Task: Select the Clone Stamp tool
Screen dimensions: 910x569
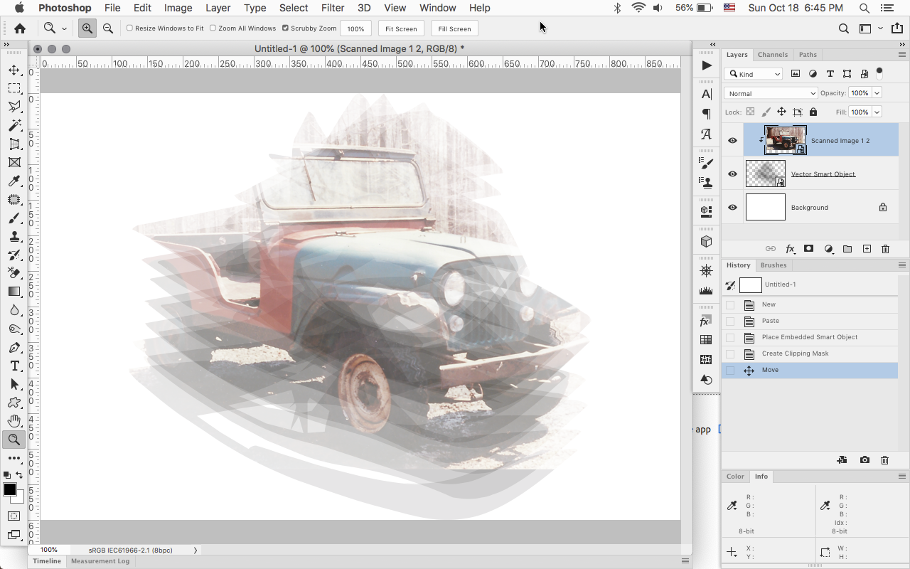Action: [x=14, y=236]
